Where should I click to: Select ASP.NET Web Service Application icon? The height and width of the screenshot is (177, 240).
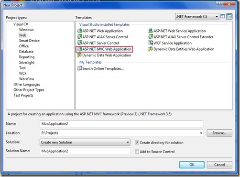click(151, 31)
